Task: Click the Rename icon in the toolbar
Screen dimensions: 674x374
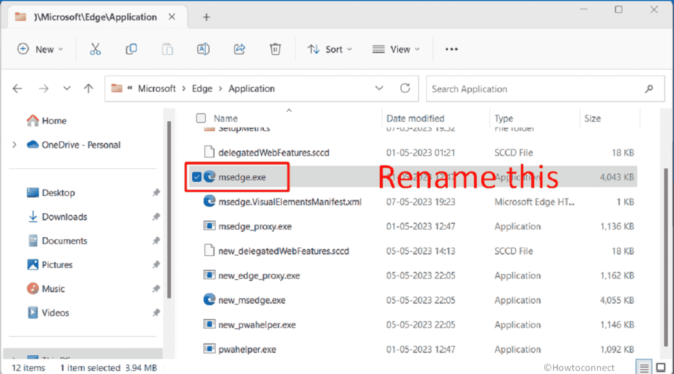Action: click(203, 49)
